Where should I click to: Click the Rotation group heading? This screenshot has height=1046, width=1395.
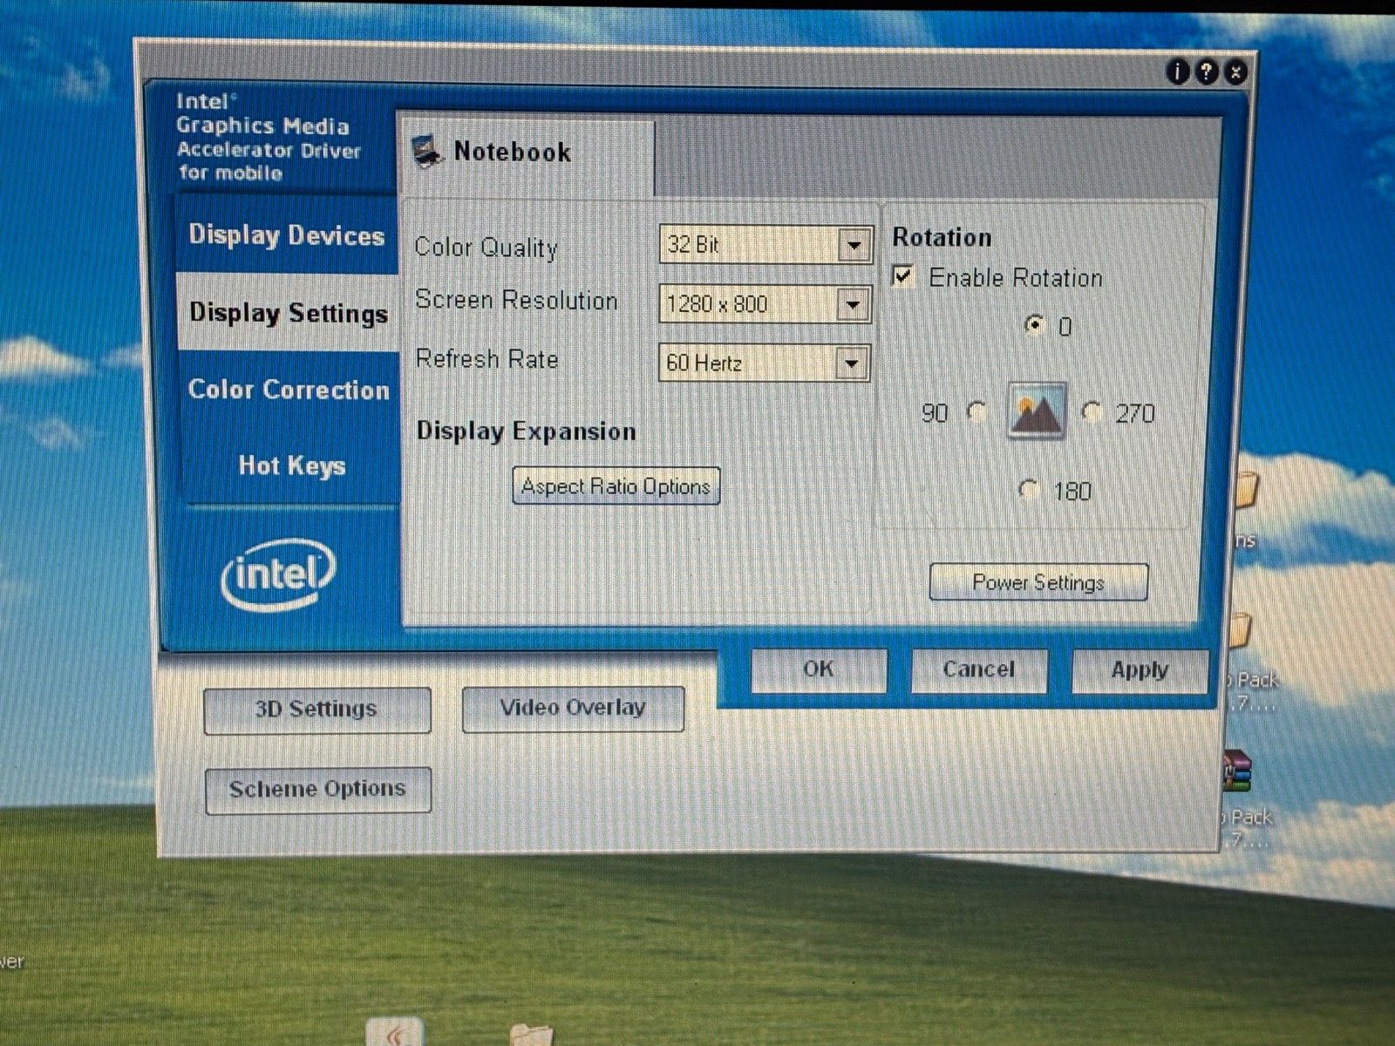[x=942, y=237]
